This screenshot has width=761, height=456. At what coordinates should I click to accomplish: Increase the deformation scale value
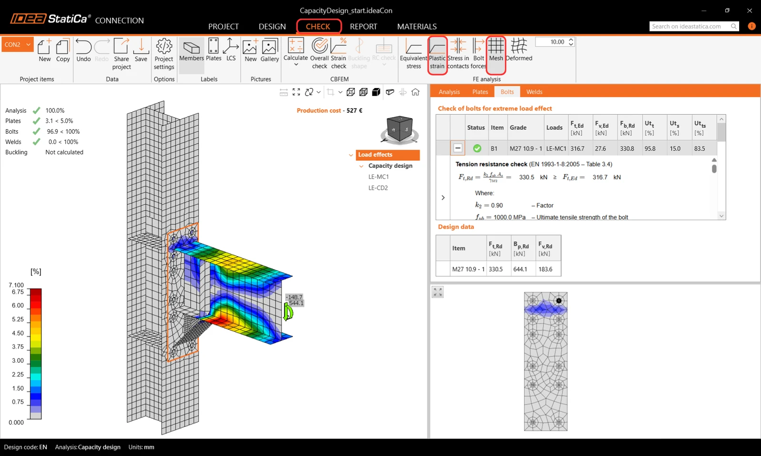[x=571, y=40]
